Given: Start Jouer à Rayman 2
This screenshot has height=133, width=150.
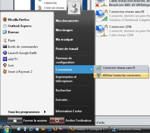Looking at the screenshot, I should 18,72.
